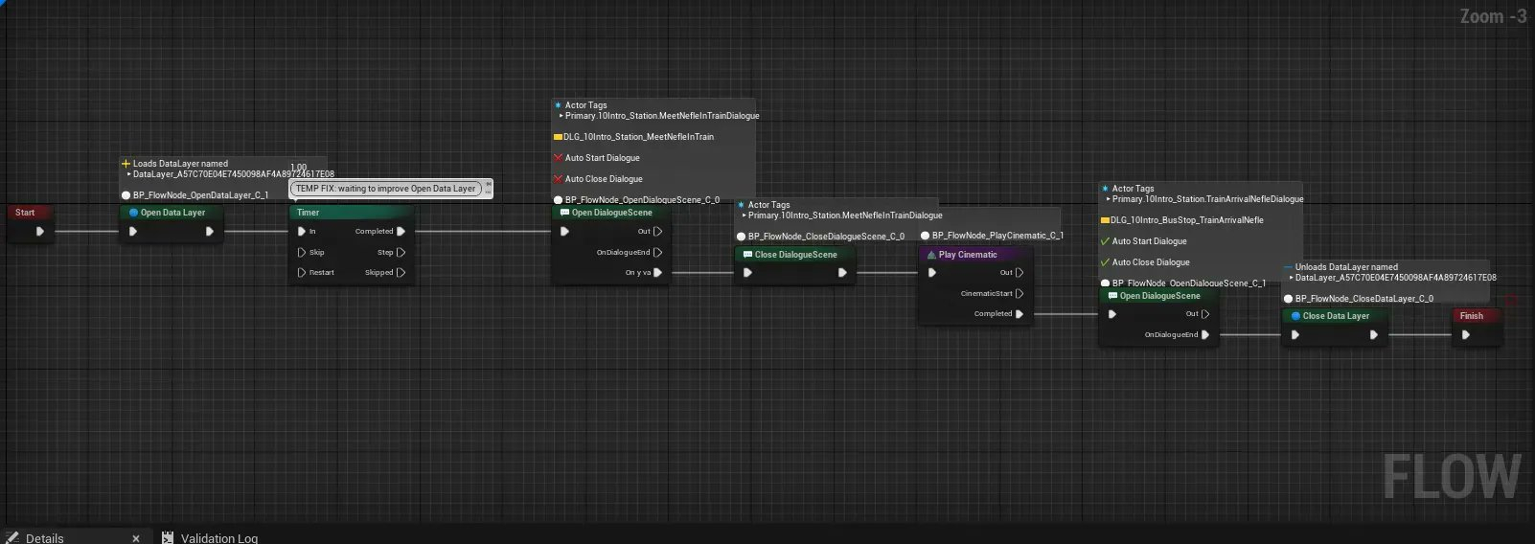Click the TEMP FIX comment bubble
The width and height of the screenshot is (1535, 544).
click(385, 189)
